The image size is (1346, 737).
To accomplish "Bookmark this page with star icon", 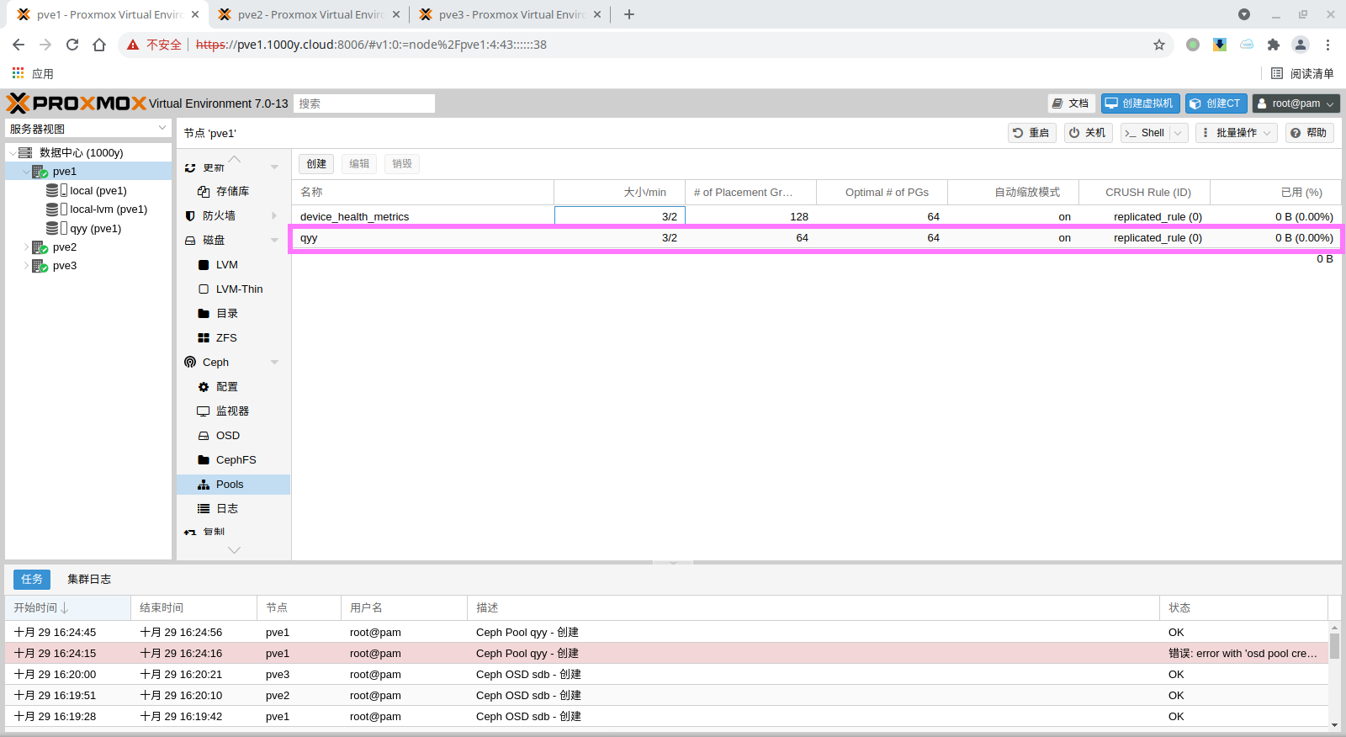I will 1159,45.
